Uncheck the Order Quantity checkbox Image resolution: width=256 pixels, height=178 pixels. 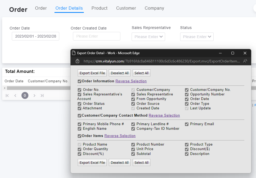(80, 149)
